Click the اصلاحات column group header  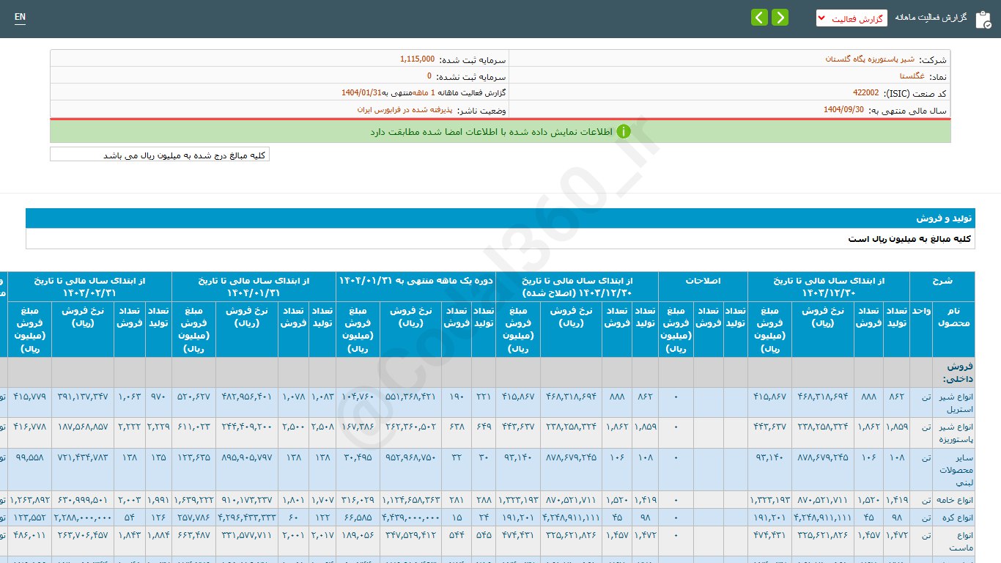click(x=703, y=281)
